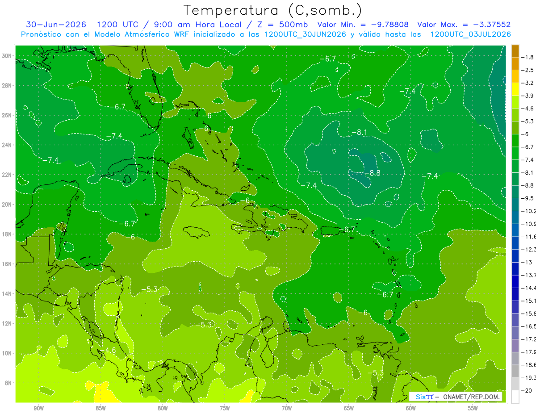This screenshot has width=536, height=414.
Task: Click the white swatch below -20 in colorbar
Action: [x=515, y=397]
